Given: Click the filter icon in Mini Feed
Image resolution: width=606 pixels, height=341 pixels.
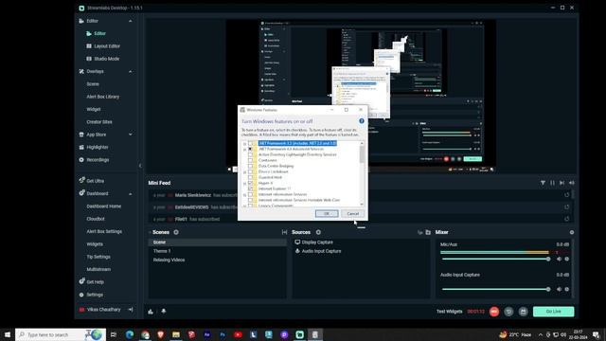Looking at the screenshot, I should coord(543,183).
